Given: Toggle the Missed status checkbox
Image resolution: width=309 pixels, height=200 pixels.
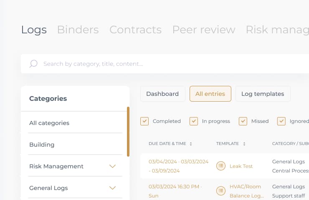Looking at the screenshot, I should (x=243, y=121).
